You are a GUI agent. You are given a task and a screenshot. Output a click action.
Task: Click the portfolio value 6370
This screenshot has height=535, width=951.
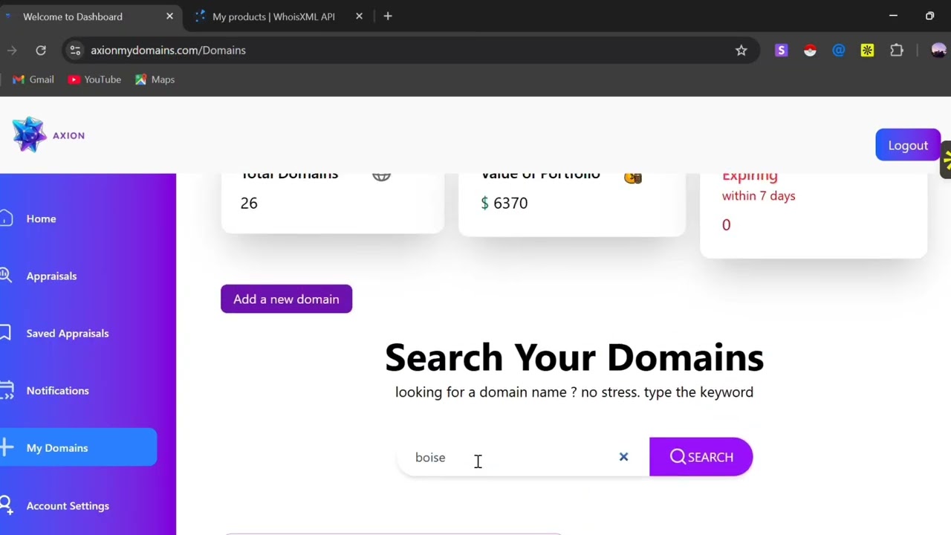[510, 203]
